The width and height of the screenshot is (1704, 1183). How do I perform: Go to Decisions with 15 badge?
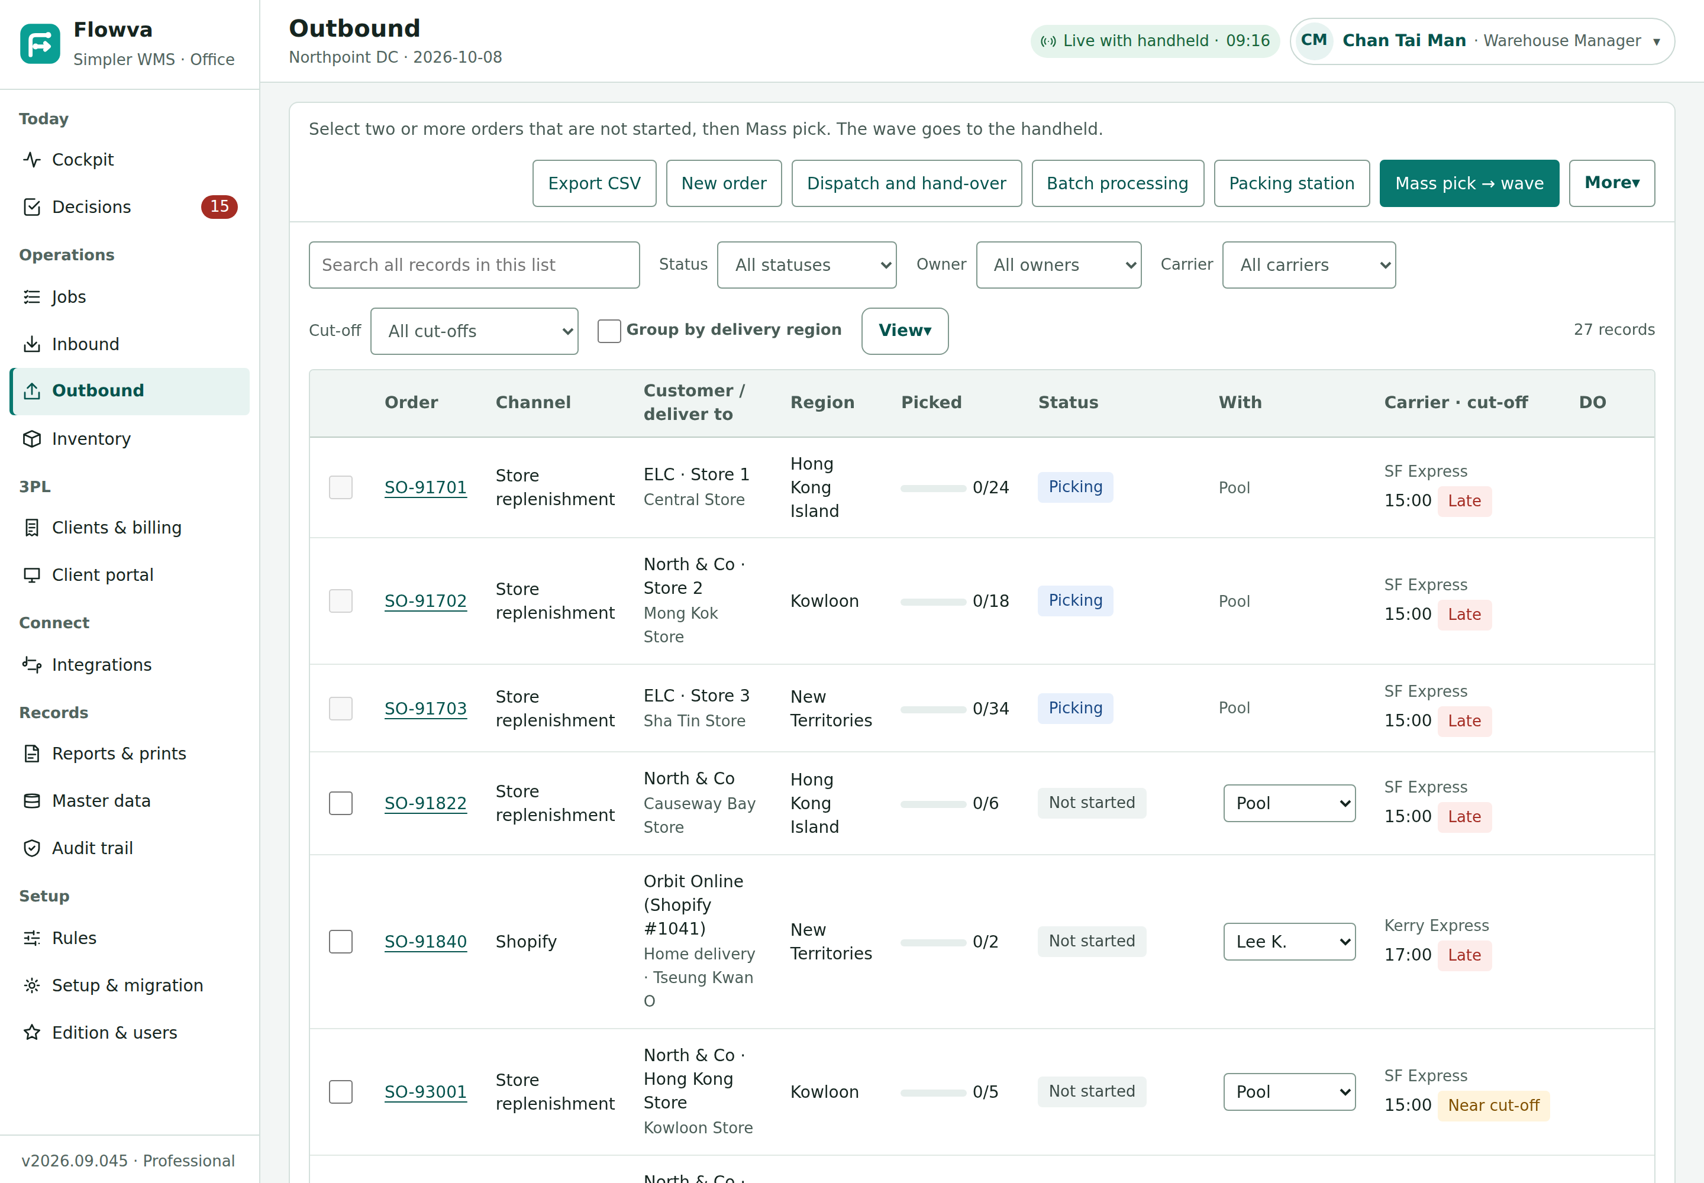click(x=130, y=207)
